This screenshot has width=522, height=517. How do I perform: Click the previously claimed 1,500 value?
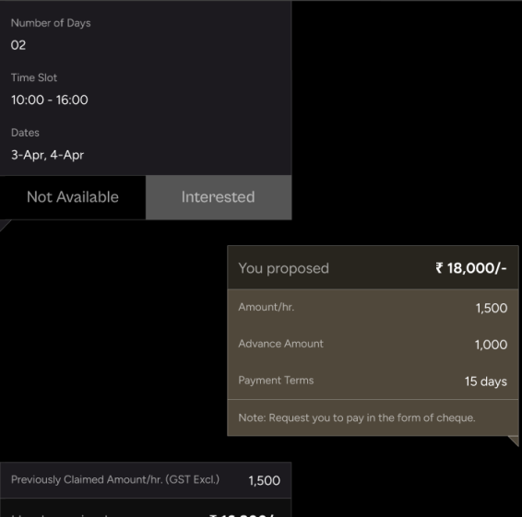tap(265, 480)
